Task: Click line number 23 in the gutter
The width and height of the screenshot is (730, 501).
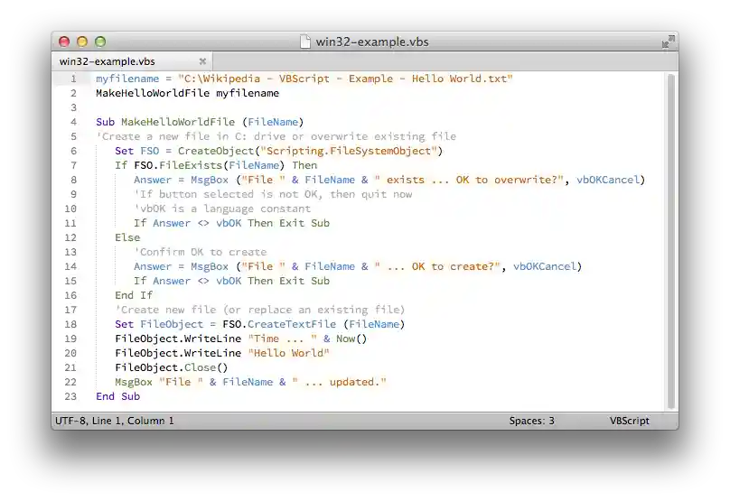Action: 70,396
